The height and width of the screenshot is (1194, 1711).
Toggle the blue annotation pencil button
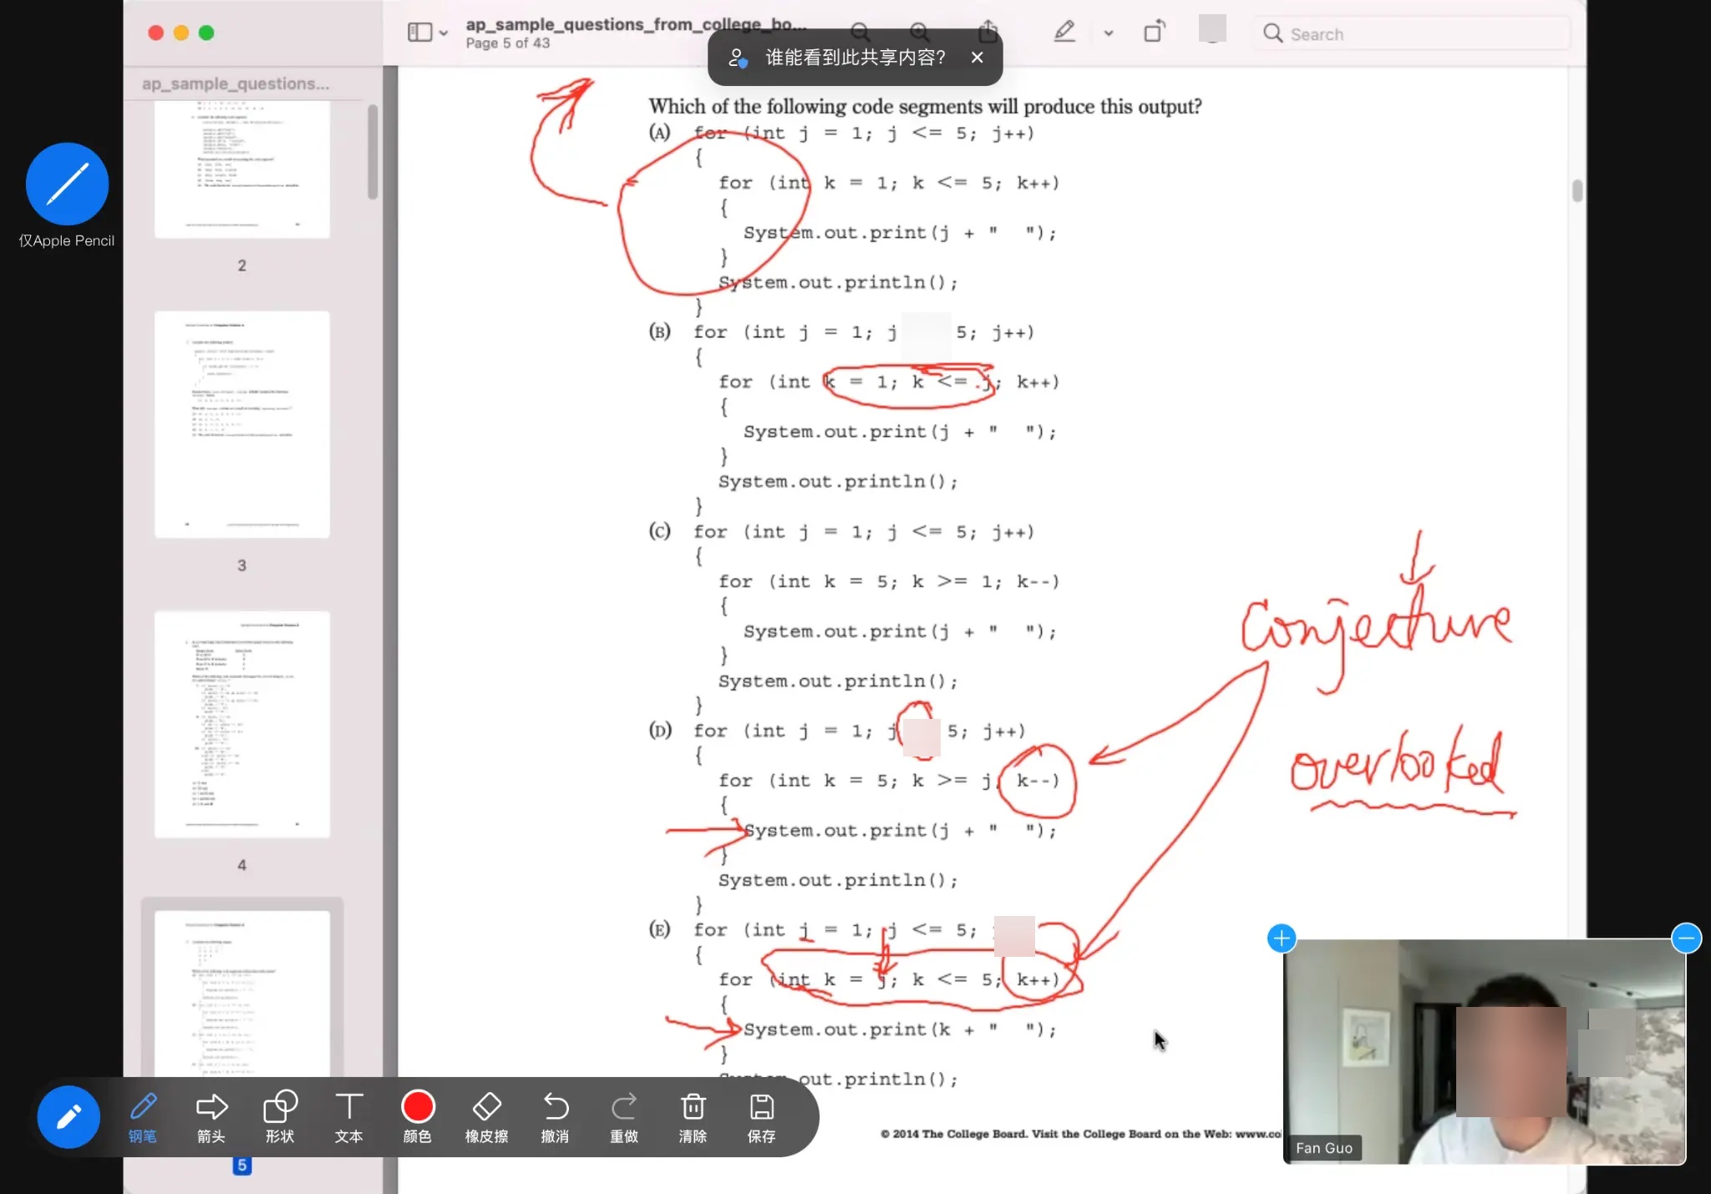(x=69, y=1117)
